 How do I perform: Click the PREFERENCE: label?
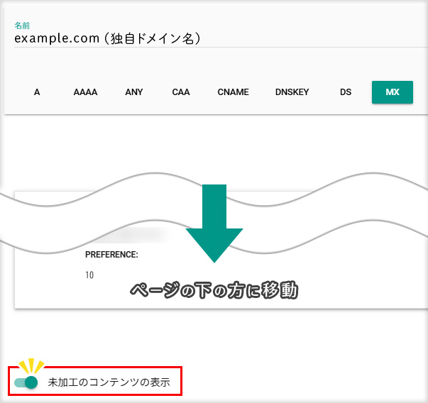(x=111, y=255)
